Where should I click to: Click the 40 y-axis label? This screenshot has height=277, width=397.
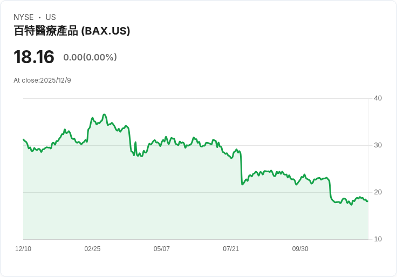[x=378, y=98]
